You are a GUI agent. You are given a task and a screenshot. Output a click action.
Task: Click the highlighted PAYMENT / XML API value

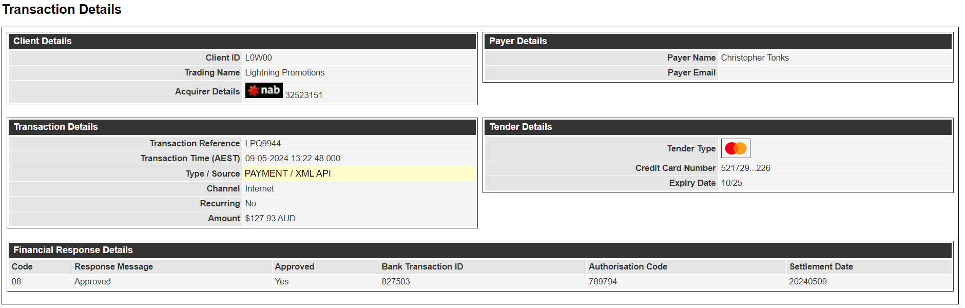pos(288,174)
